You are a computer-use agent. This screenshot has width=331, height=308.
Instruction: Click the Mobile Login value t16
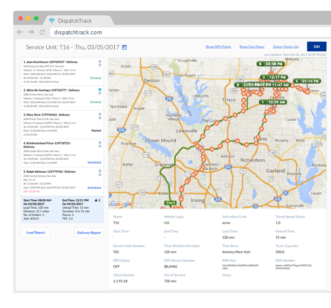click(x=167, y=223)
